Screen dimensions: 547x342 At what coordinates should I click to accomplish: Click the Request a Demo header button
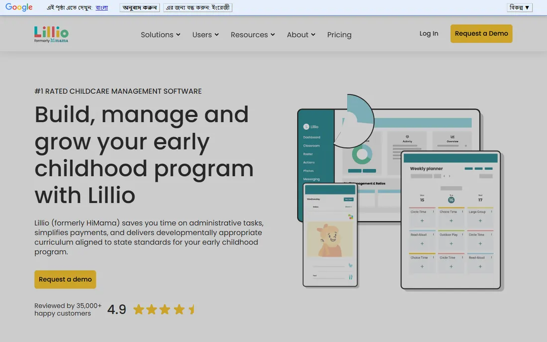pyautogui.click(x=481, y=33)
